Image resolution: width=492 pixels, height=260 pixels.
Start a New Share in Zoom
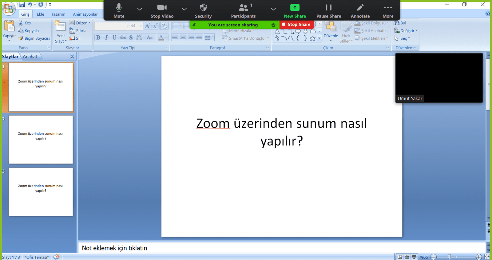click(x=295, y=11)
